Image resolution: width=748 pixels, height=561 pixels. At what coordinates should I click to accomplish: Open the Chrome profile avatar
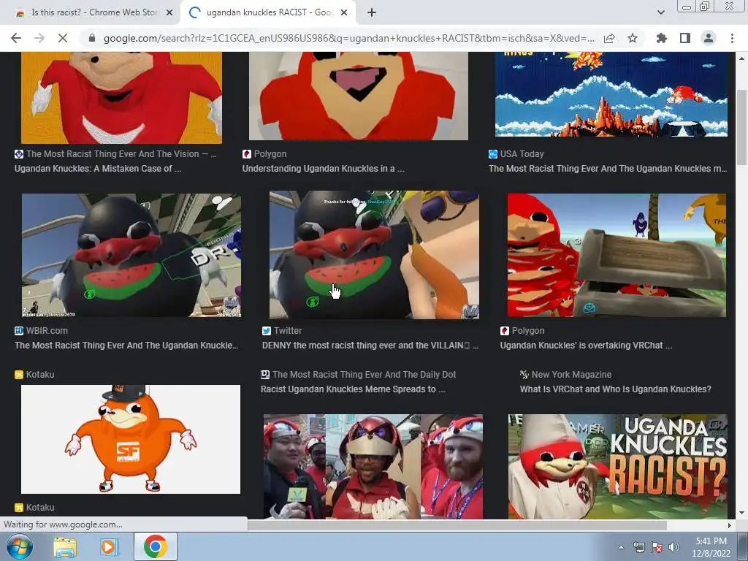[x=709, y=38]
